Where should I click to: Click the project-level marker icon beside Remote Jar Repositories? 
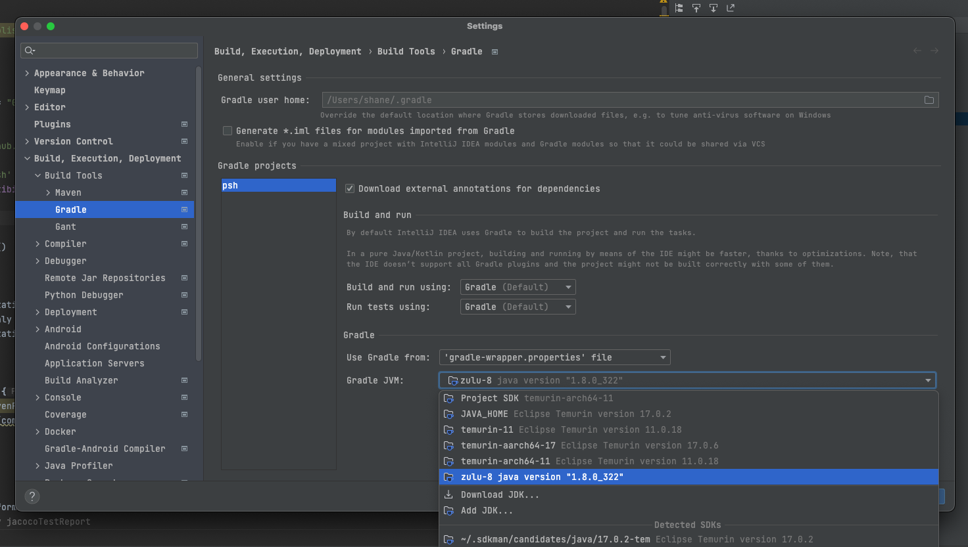(x=184, y=278)
